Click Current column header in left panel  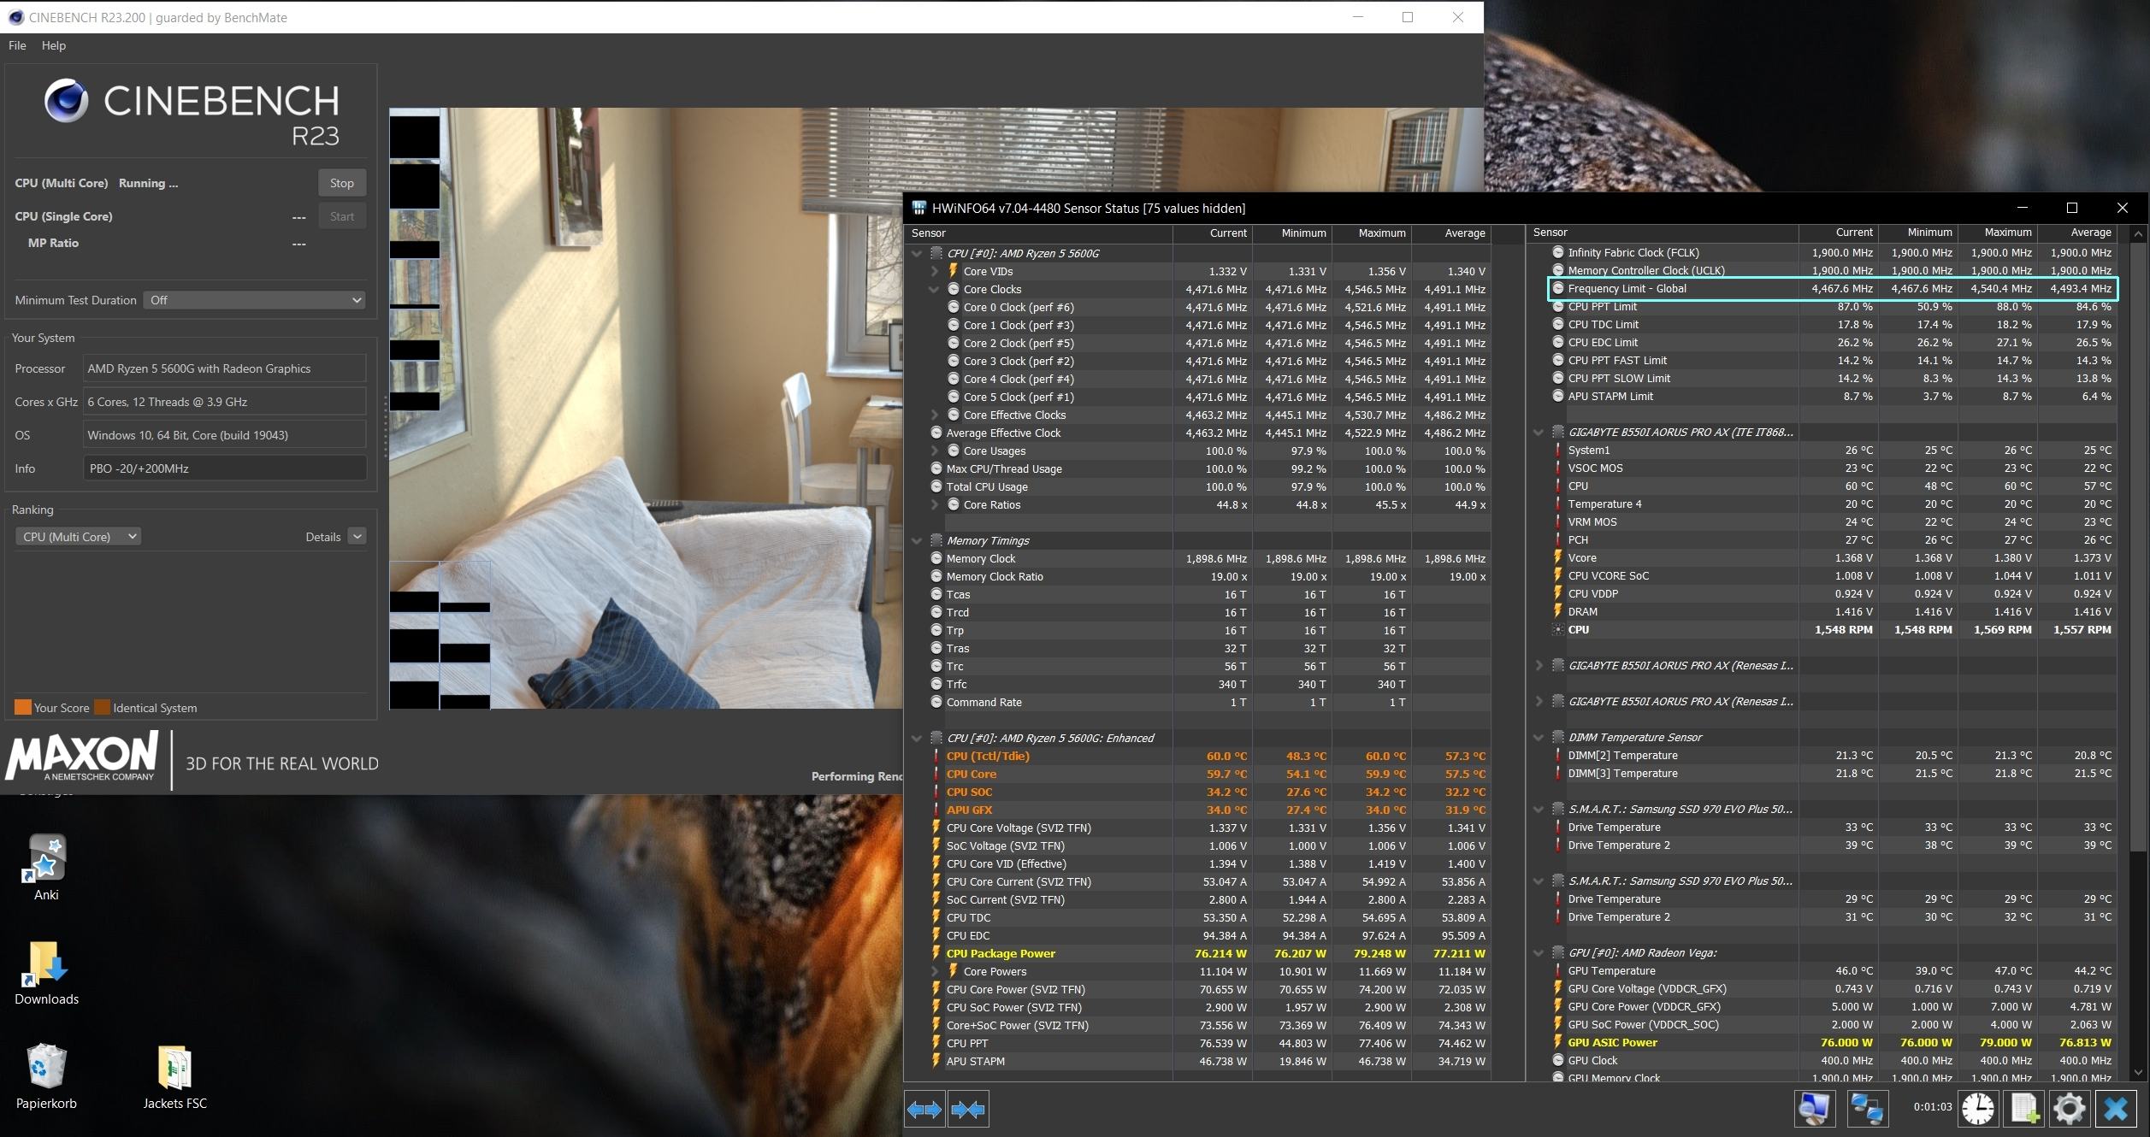(x=1213, y=233)
